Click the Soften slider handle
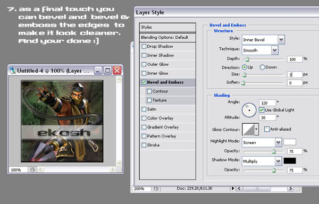The height and width of the screenshot is (204, 319). tap(244, 83)
